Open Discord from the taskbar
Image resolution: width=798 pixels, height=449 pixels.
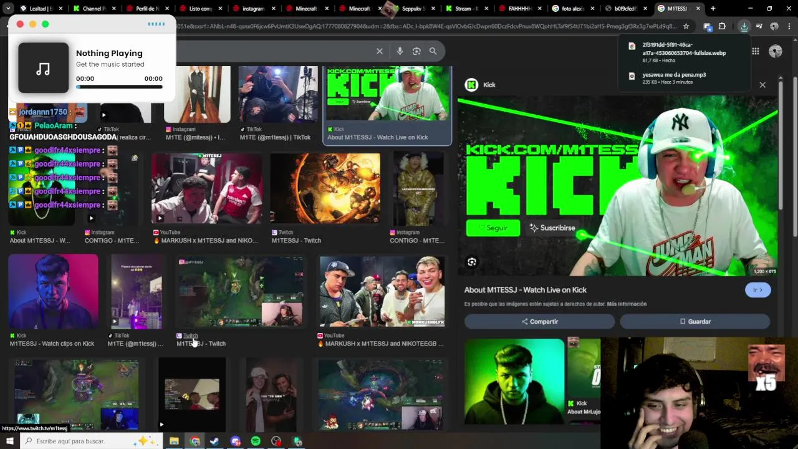coord(235,441)
